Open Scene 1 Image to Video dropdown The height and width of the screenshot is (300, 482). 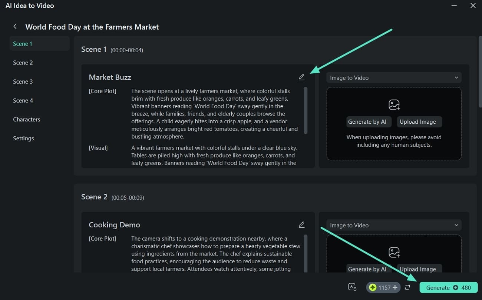pos(394,78)
